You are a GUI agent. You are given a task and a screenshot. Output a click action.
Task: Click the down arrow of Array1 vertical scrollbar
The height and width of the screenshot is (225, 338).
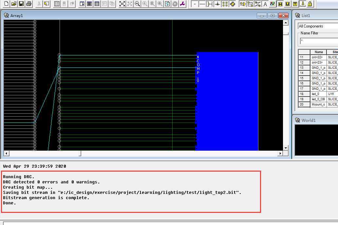[x=286, y=148]
